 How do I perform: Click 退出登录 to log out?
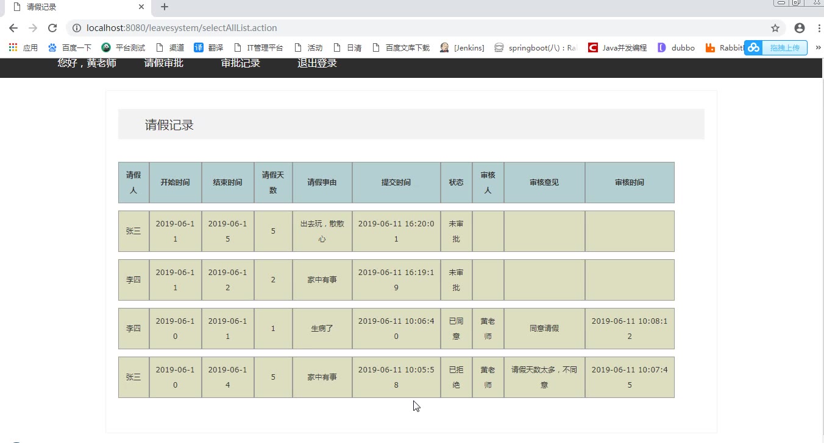point(317,63)
